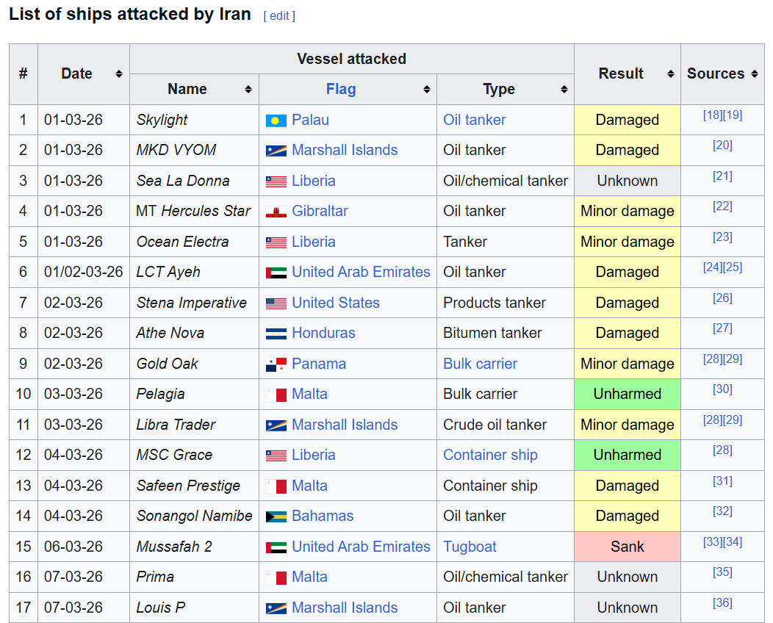This screenshot has height=623, width=773.
Task: Open the Bahamas link
Action: [x=323, y=516]
